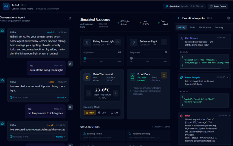Click the AURA bot avatar beside the greeting
The height and width of the screenshot is (146, 233).
[x=2, y=31]
